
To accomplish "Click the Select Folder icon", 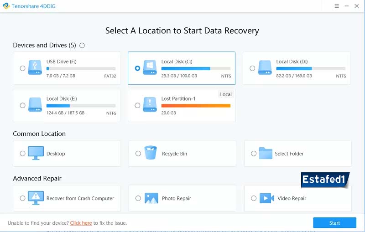I will click(x=265, y=154).
